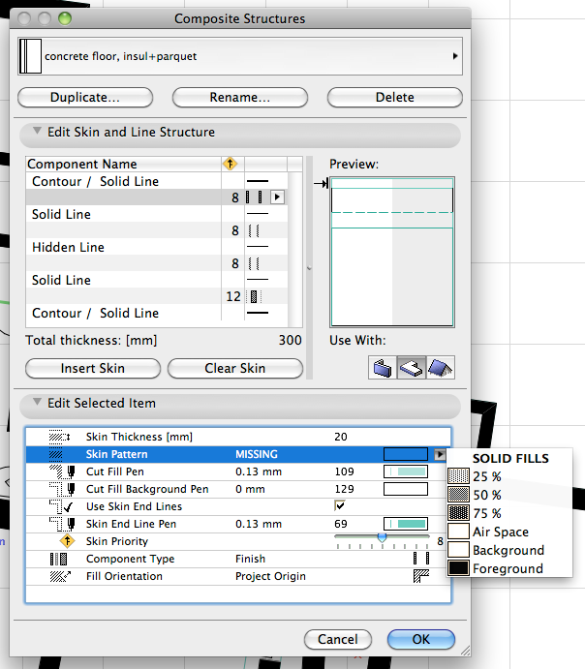Click the Skin Pattern blue swatch
This screenshot has width=585, height=669.
406,454
